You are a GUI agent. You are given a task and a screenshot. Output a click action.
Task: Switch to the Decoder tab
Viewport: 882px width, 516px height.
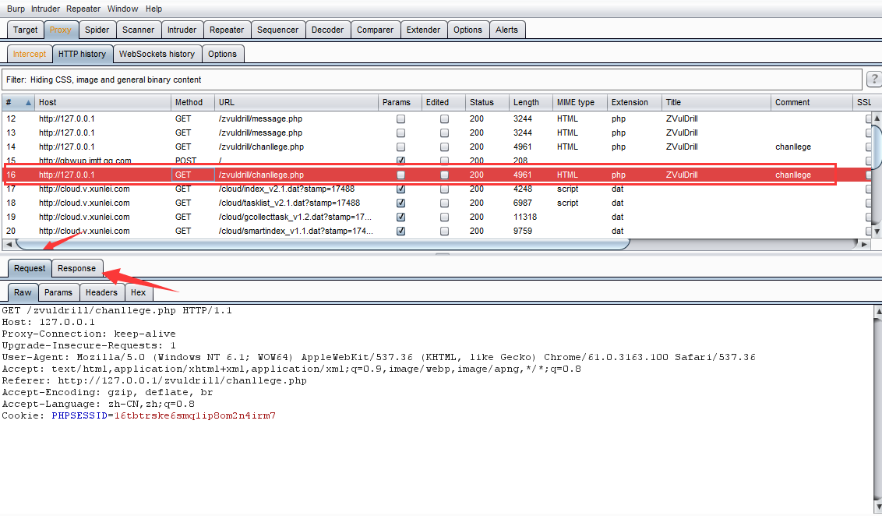point(327,30)
